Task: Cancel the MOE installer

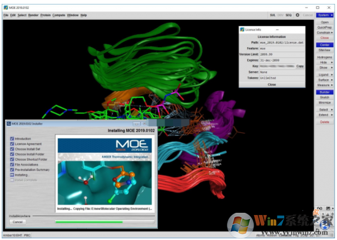Action: pos(18,222)
